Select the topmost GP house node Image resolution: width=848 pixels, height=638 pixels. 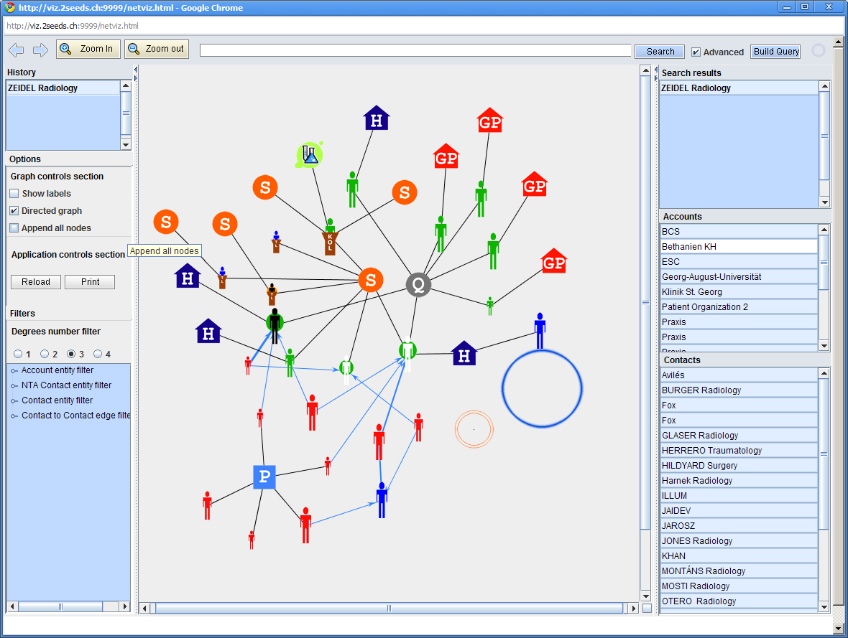point(490,121)
